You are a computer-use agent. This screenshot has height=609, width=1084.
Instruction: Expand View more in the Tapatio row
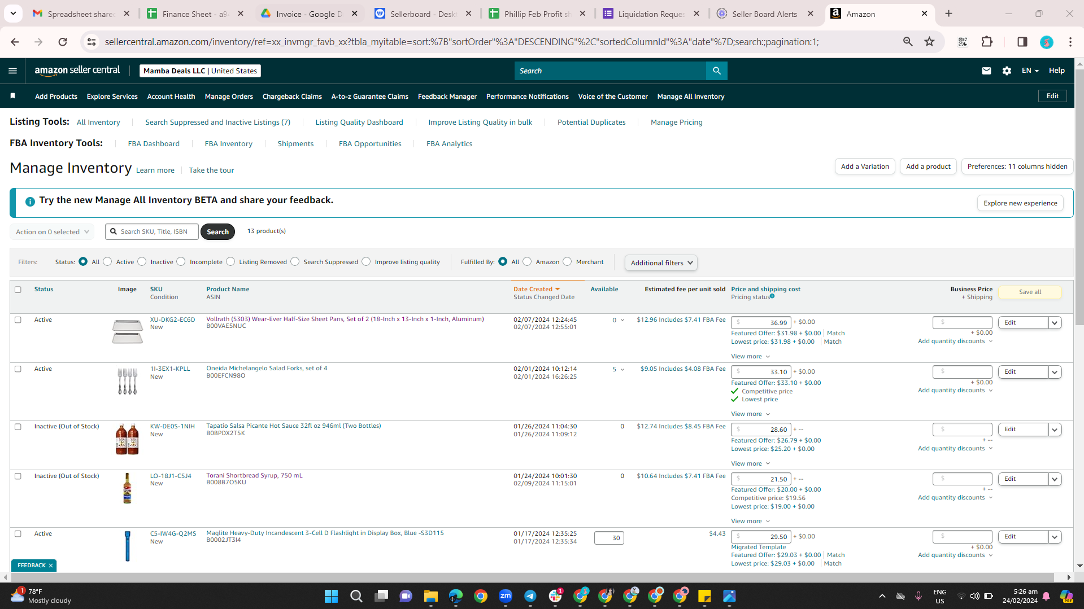point(750,464)
